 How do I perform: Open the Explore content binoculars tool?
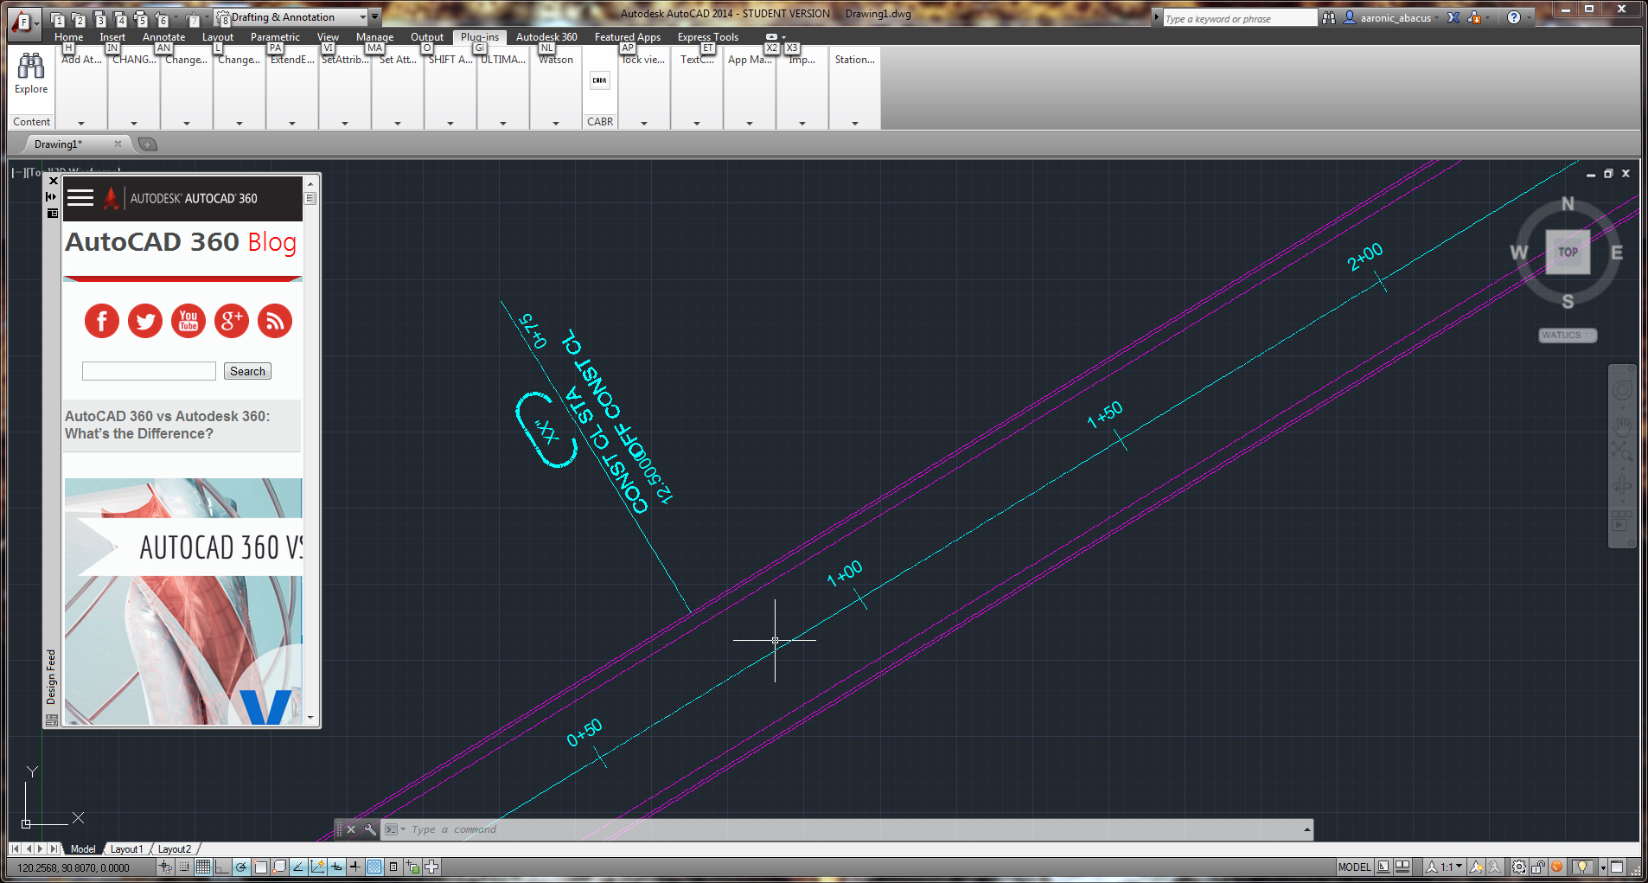click(x=31, y=74)
